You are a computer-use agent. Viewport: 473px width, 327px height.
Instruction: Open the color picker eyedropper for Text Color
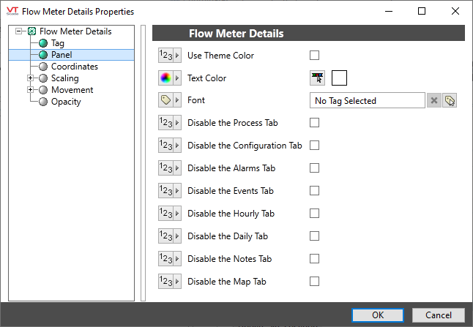tap(317, 78)
